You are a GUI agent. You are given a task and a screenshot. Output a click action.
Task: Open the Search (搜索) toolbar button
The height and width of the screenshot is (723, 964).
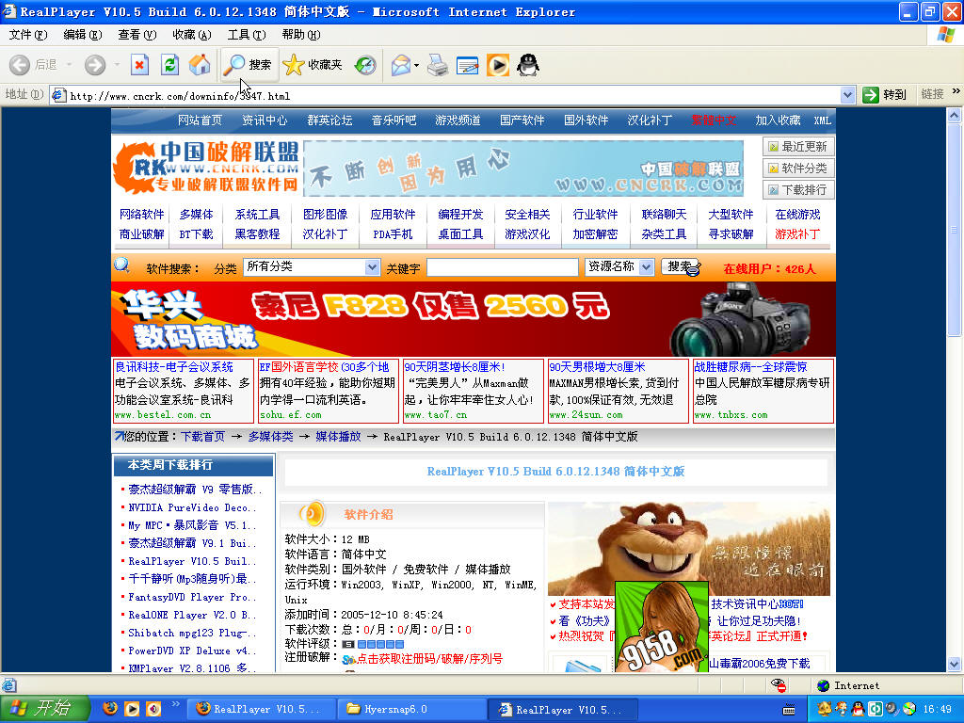(x=248, y=65)
